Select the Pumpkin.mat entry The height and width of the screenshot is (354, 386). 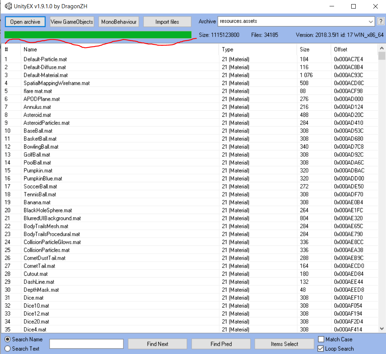coord(190,170)
